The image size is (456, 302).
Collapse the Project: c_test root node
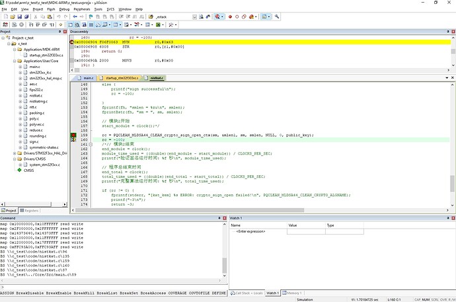3,38
